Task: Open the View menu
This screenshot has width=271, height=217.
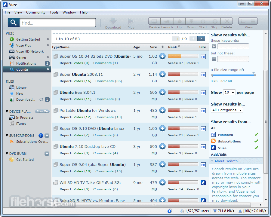Action: pyautogui.click(x=18, y=12)
